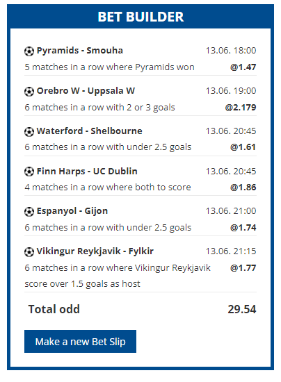Open Finn Harps - UC Dublin match
281x382 pixels.
click(87, 172)
